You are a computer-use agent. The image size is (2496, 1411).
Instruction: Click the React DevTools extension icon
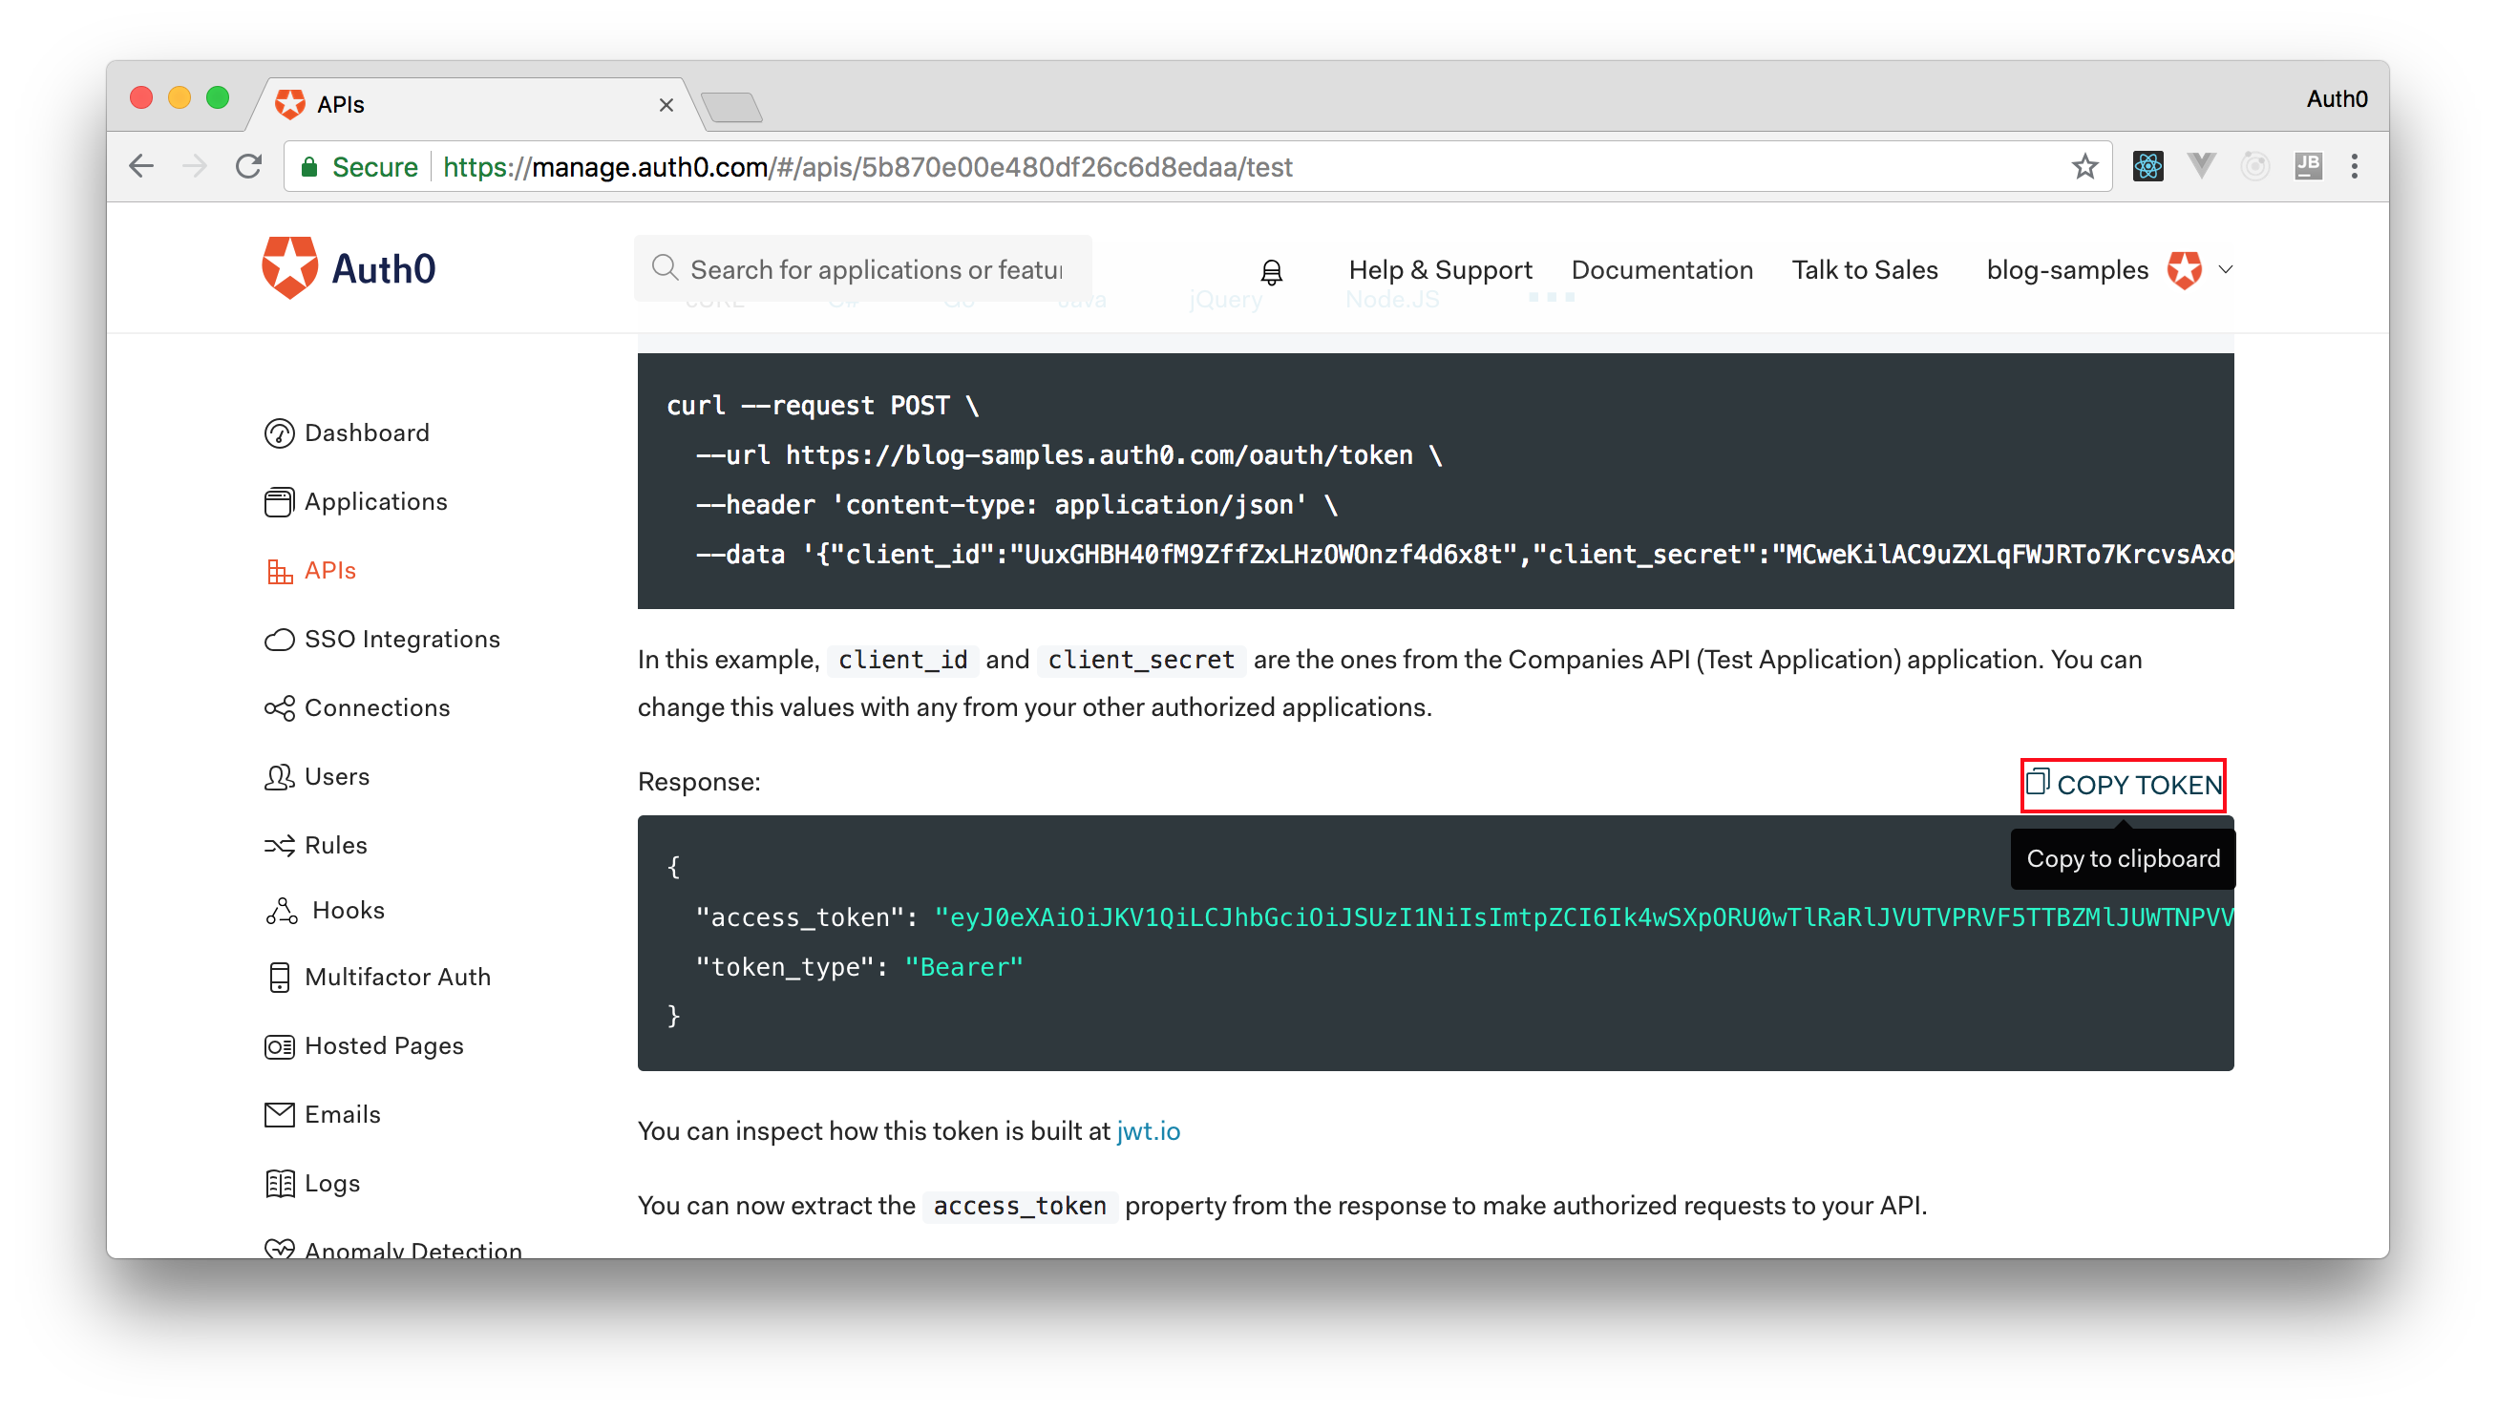point(2147,167)
